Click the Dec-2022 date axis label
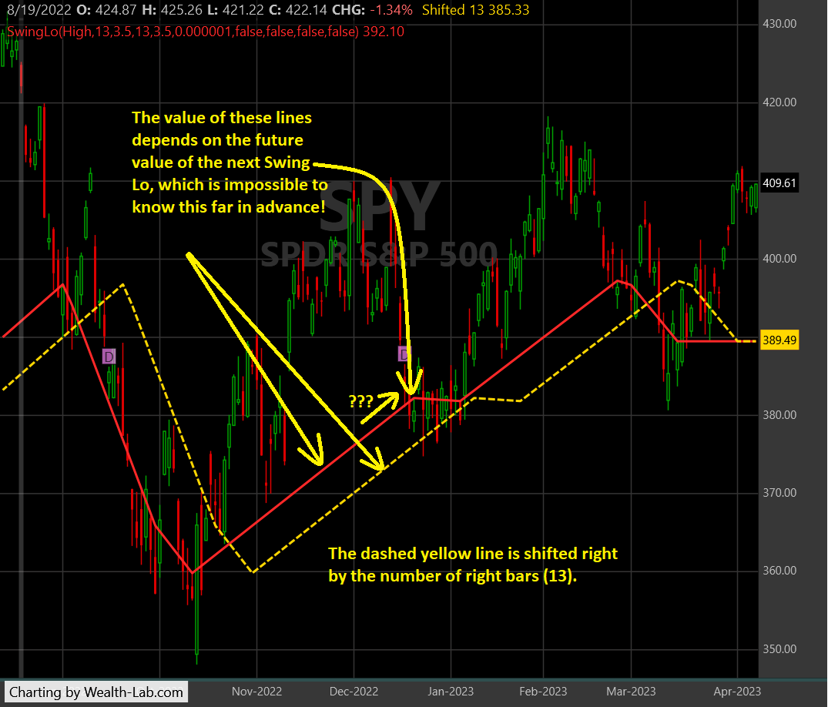 pyautogui.click(x=354, y=691)
